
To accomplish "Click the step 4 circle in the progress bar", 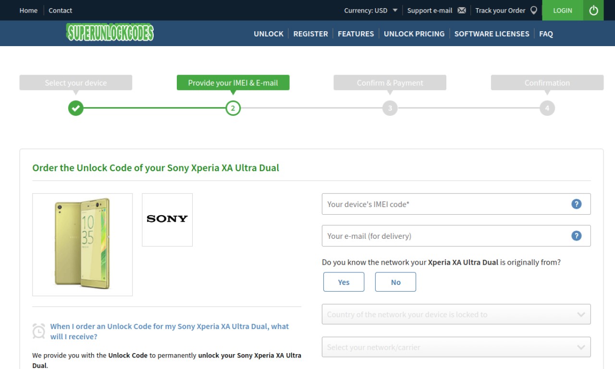I will [x=547, y=109].
